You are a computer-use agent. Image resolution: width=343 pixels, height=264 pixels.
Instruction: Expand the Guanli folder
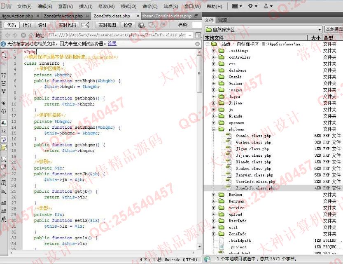(x=214, y=77)
